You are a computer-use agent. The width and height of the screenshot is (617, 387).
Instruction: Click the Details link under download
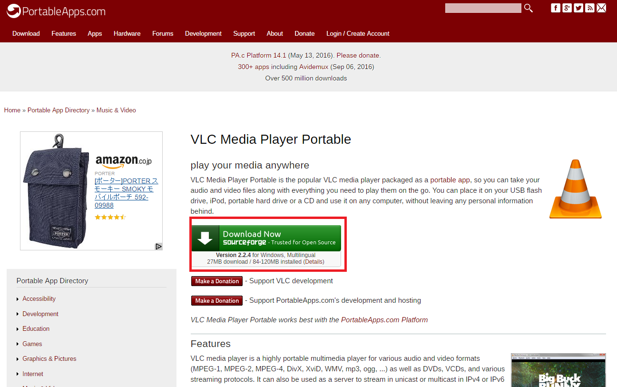point(313,262)
